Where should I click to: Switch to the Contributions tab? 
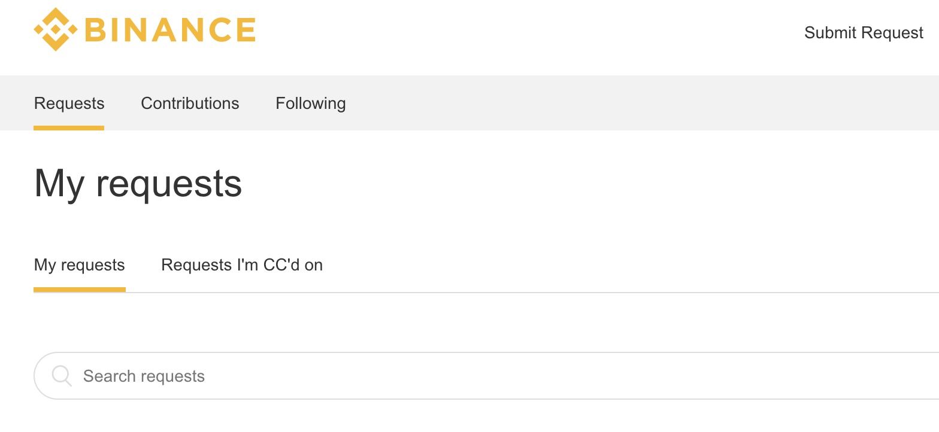[190, 103]
